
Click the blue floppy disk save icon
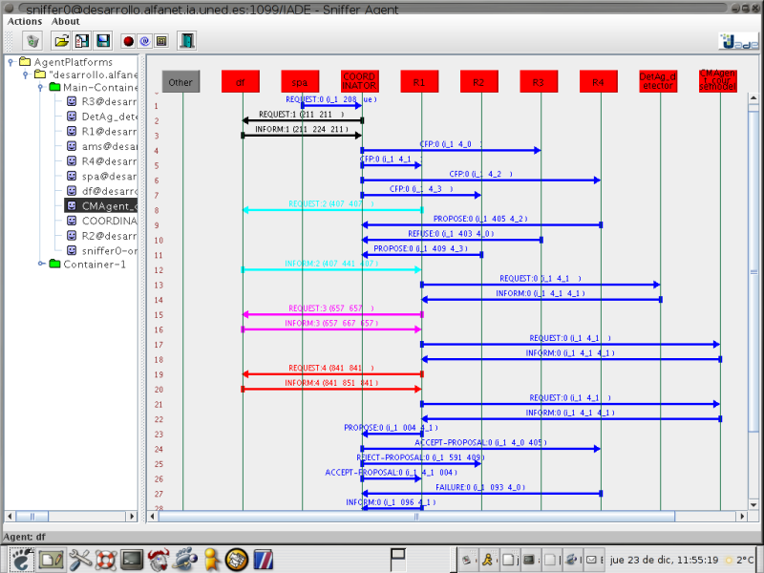point(102,41)
